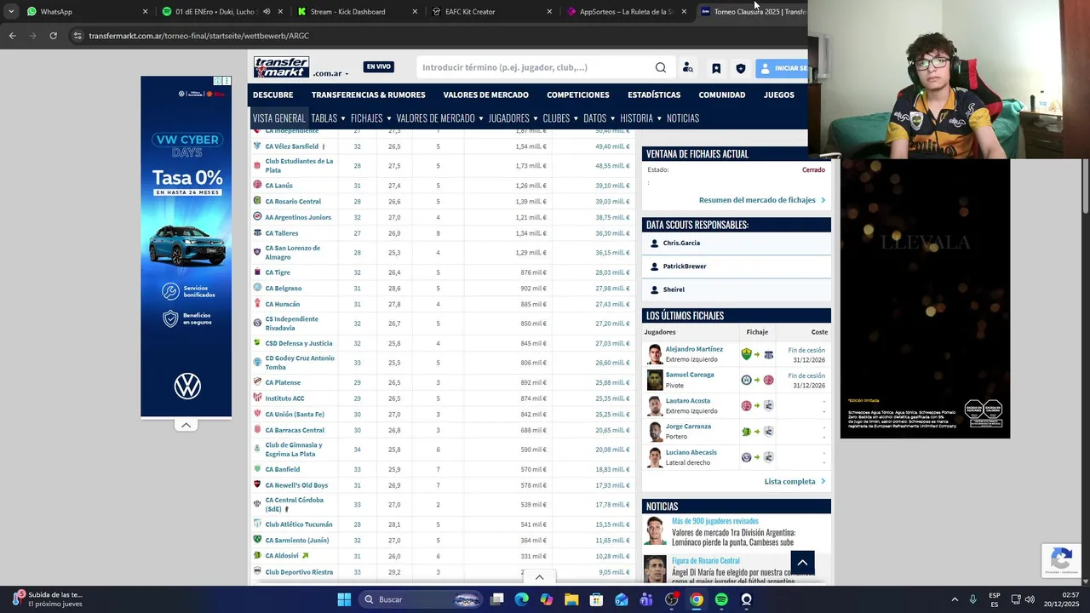1090x613 pixels.
Task: Expand the HISTORIA dropdown
Action: click(640, 118)
